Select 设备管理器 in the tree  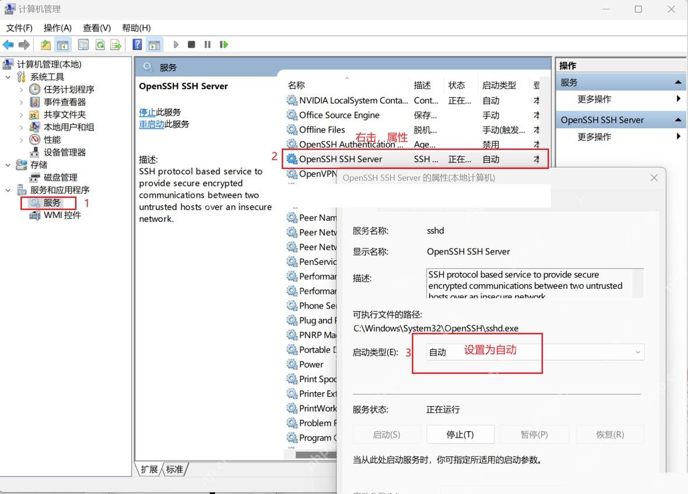click(65, 153)
